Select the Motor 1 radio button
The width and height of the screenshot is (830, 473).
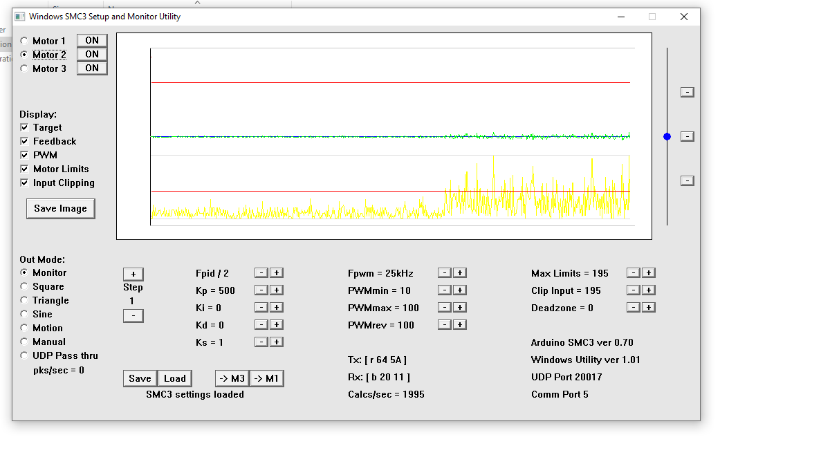coord(24,41)
